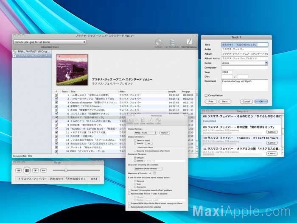Click the Artist column header
Image resolution: width=297 pixels, height=223 pixels.
pyautogui.click(x=143, y=92)
